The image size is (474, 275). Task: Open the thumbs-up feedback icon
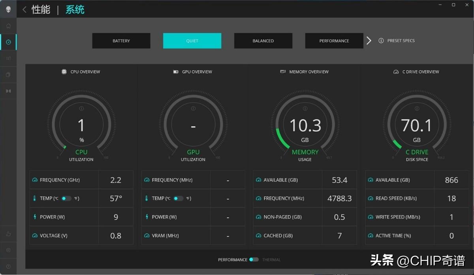pyautogui.click(x=8, y=234)
